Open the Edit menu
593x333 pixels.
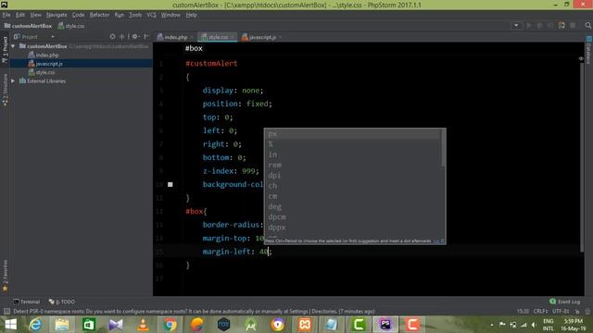pos(20,15)
